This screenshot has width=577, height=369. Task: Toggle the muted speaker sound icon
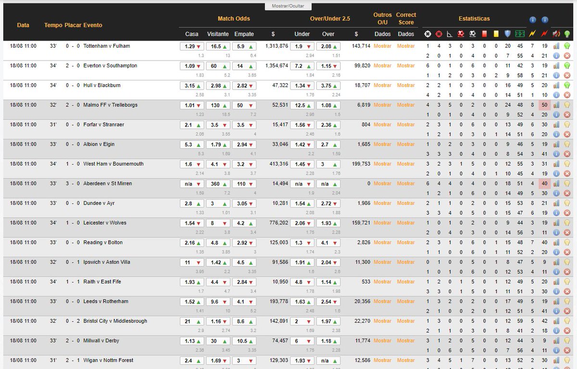point(556,34)
